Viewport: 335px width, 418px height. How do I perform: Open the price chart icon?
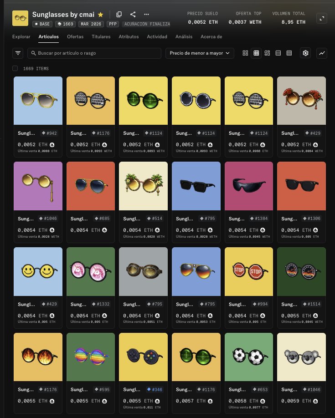click(322, 53)
